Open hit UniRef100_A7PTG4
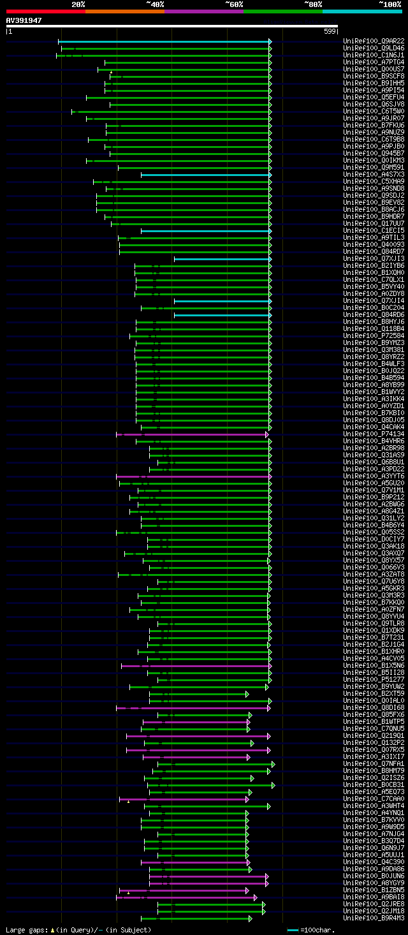 (374, 62)
